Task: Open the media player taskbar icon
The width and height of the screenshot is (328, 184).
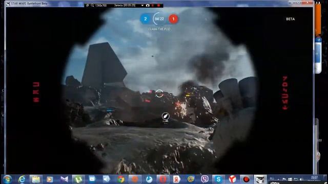Action: click(50, 179)
